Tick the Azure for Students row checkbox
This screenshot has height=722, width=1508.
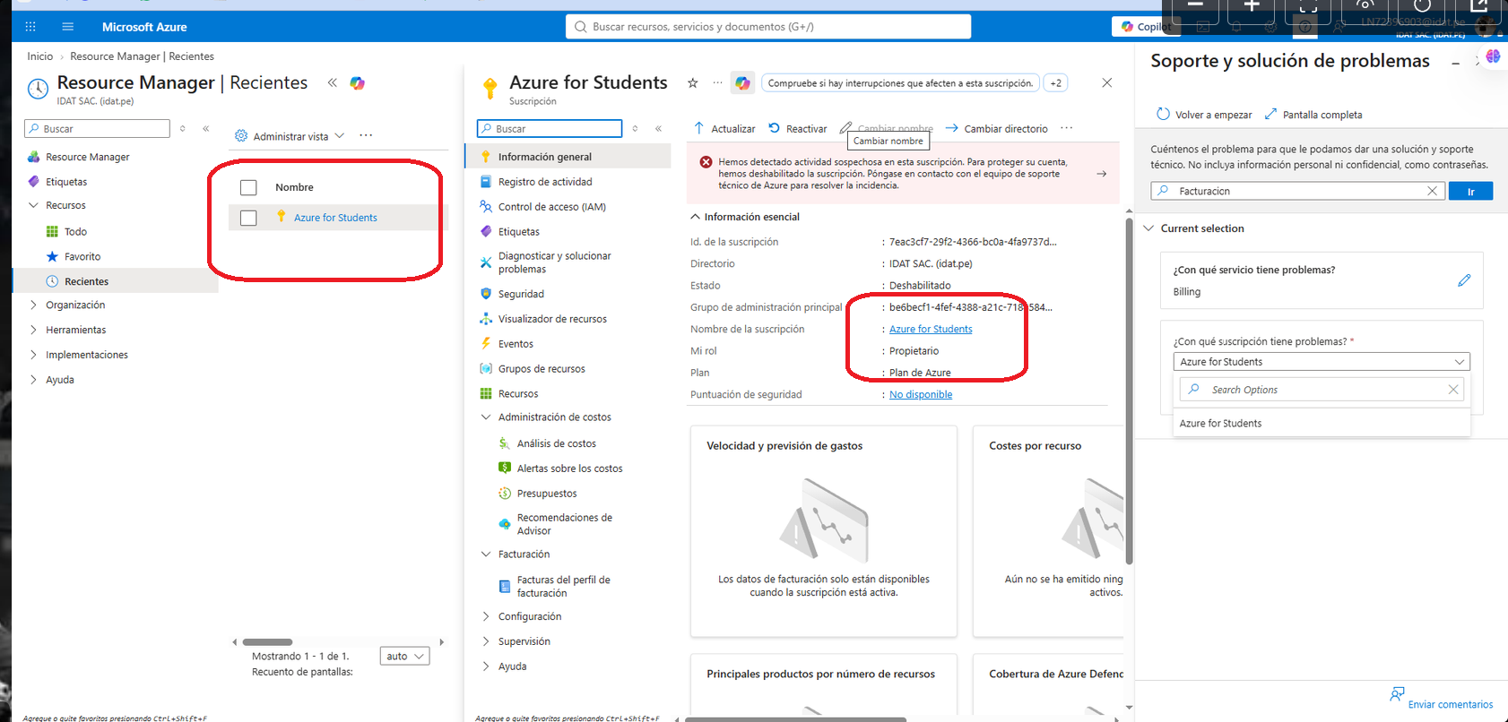point(249,218)
